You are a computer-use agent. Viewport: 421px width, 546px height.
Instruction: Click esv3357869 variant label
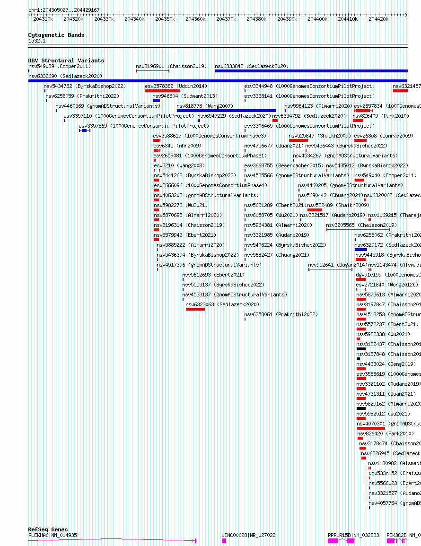144,126
